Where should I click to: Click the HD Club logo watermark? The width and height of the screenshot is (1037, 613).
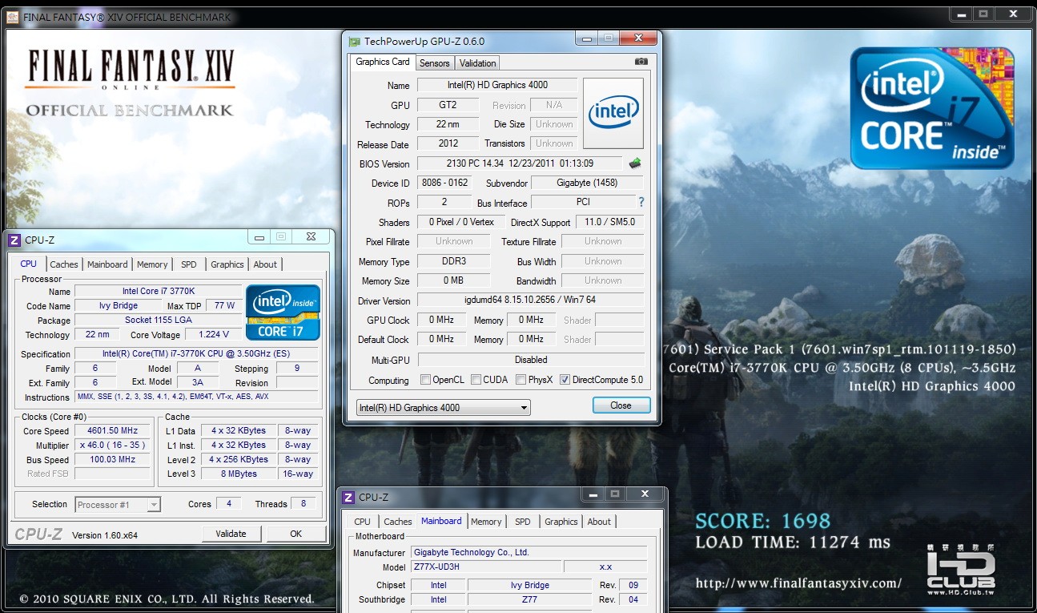(x=961, y=567)
